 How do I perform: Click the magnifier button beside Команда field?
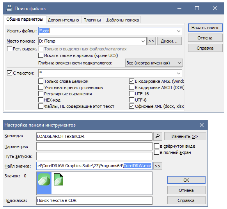pyautogui.click(x=158, y=136)
